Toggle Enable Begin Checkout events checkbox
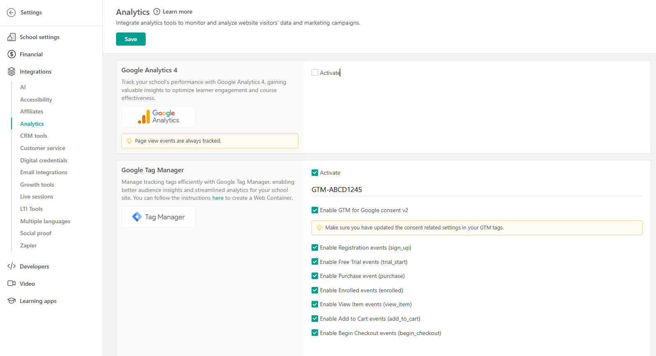The width and height of the screenshot is (656, 356). pyautogui.click(x=315, y=333)
